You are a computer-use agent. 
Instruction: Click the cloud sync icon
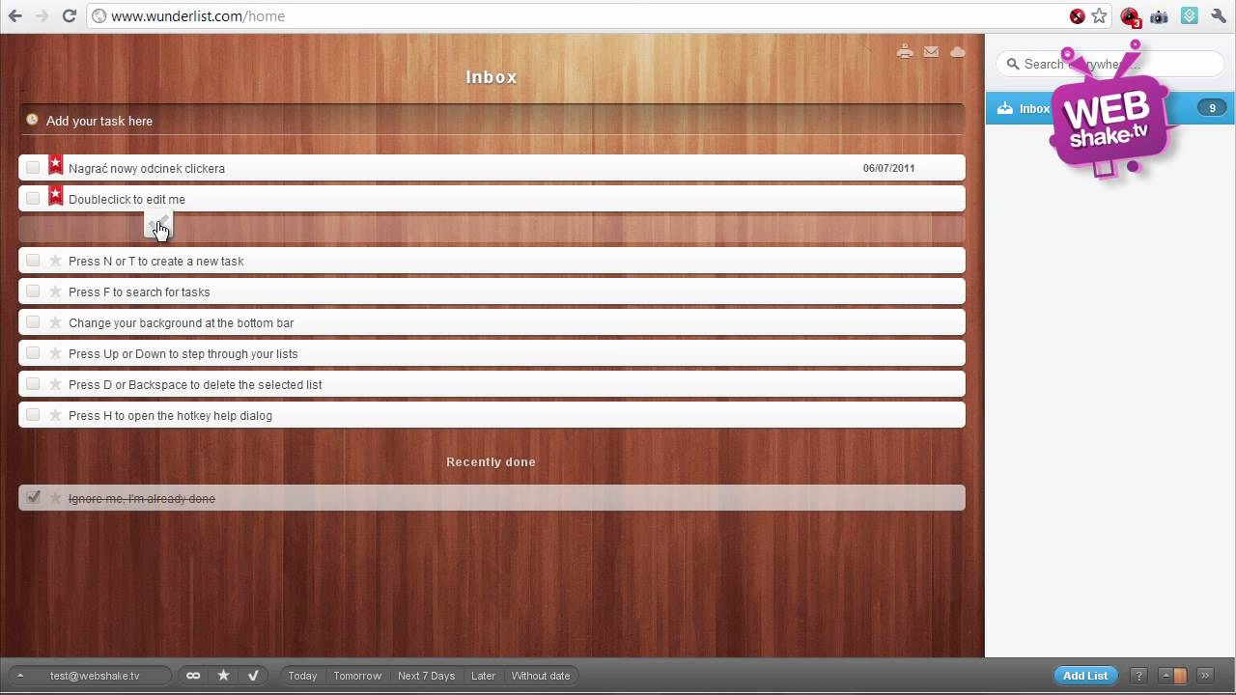958,52
